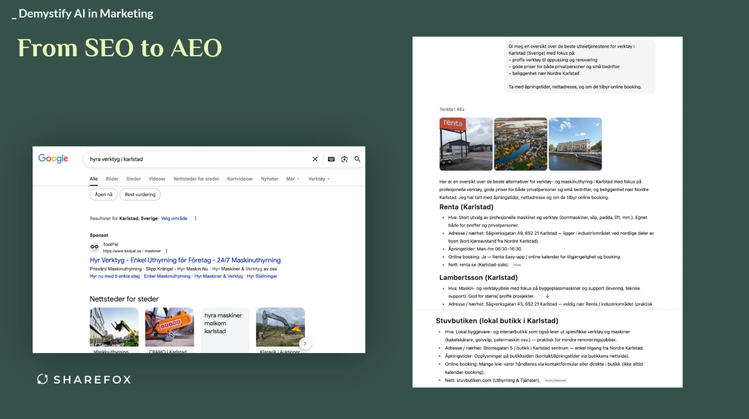Switch to the Videoer tab
749x419 pixels.
click(x=157, y=179)
